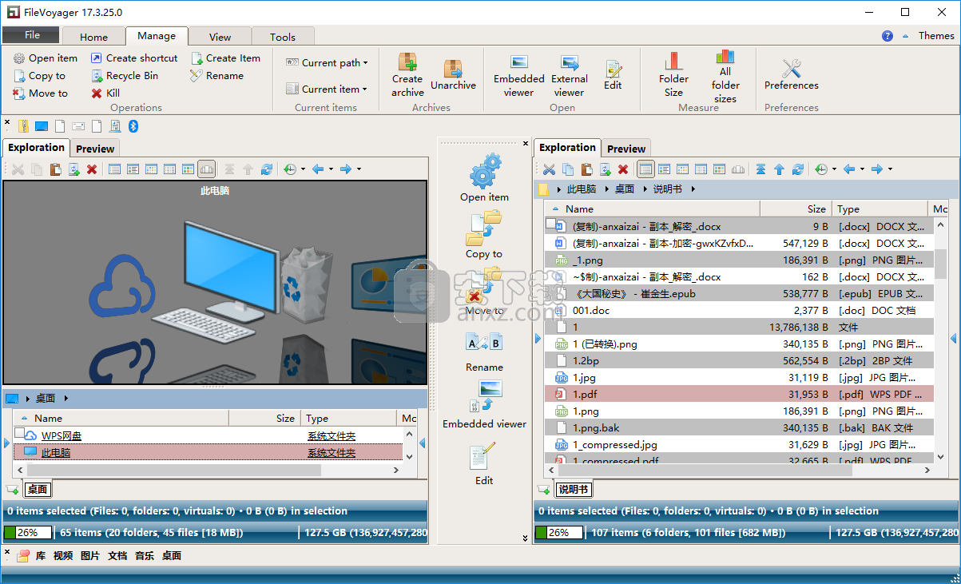Open the history dropdown in the left pane toolbar
The height and width of the screenshot is (584, 961).
[x=303, y=169]
